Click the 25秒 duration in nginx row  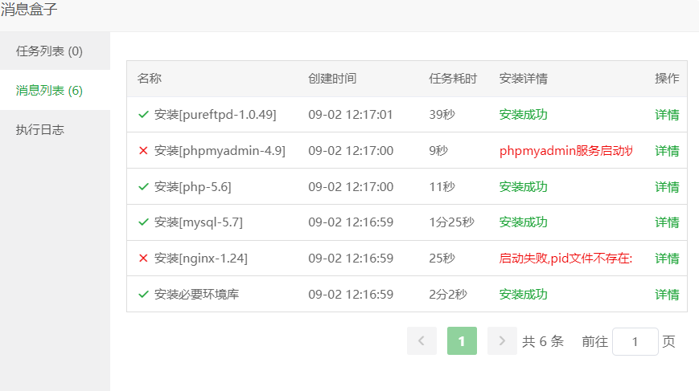[442, 258]
